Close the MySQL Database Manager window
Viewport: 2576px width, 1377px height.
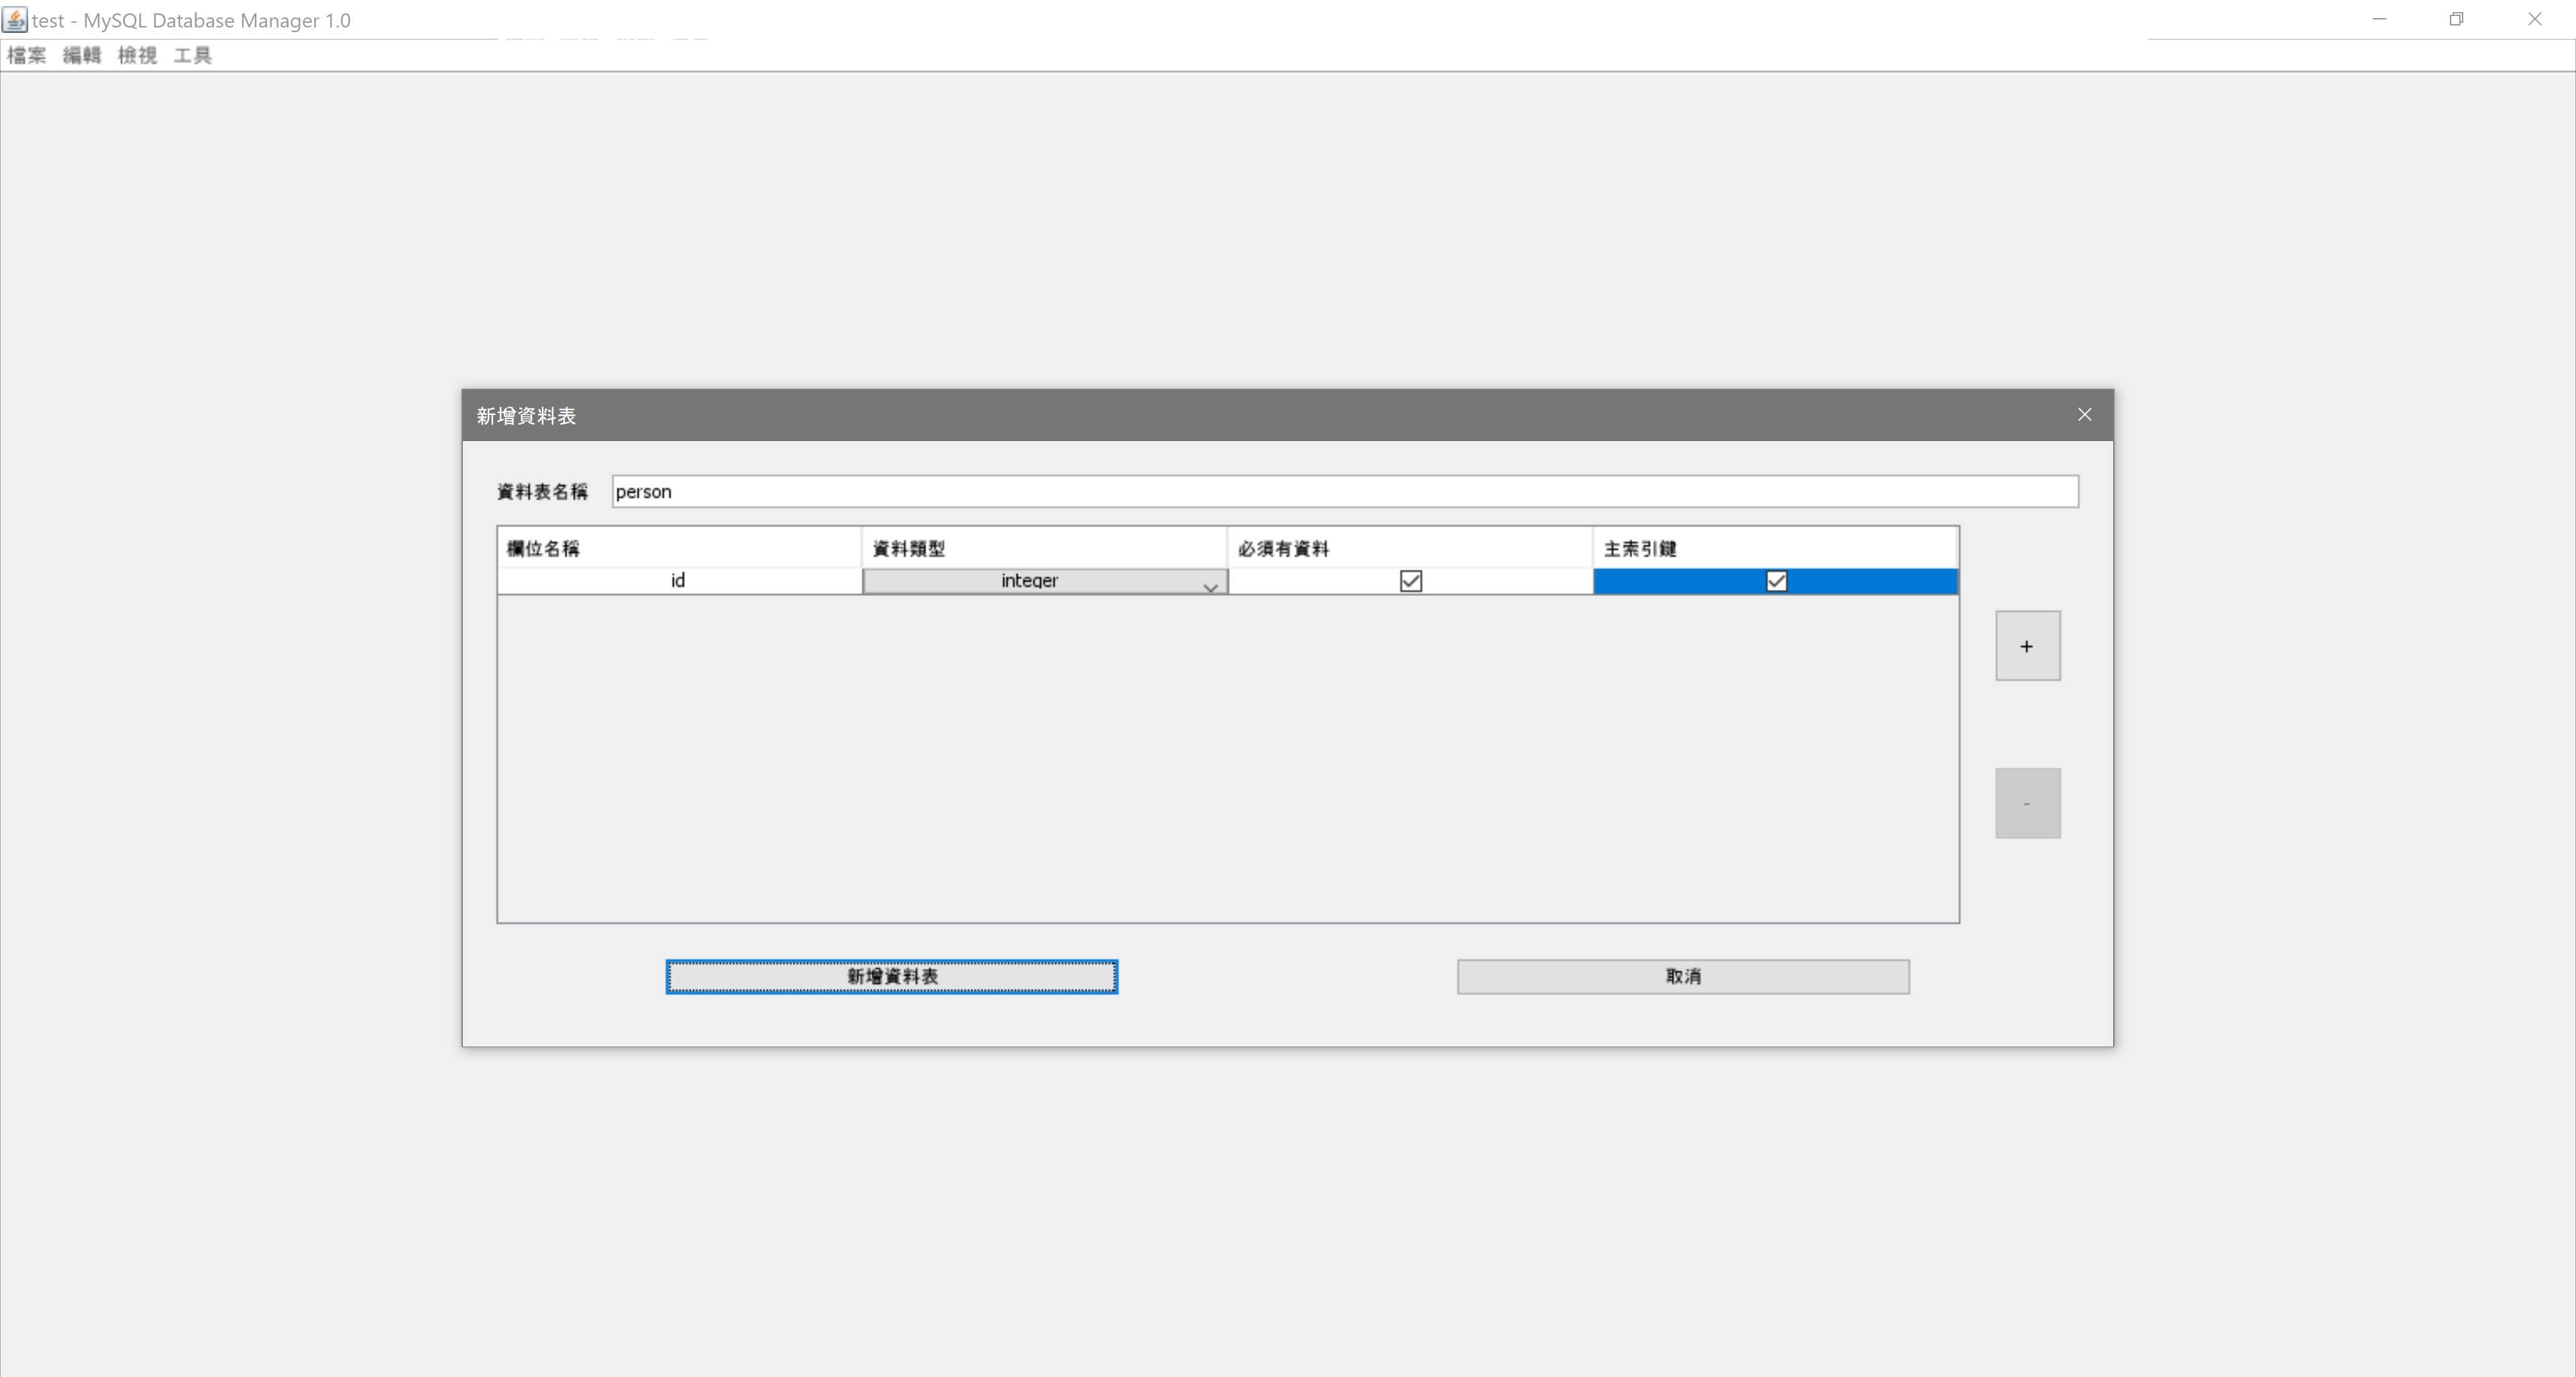2535,19
